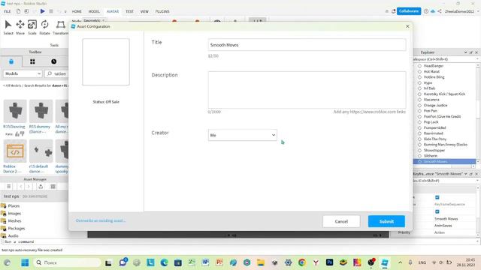
Task: Switch to the PLUGINS ribbon tab
Action: coord(162,11)
